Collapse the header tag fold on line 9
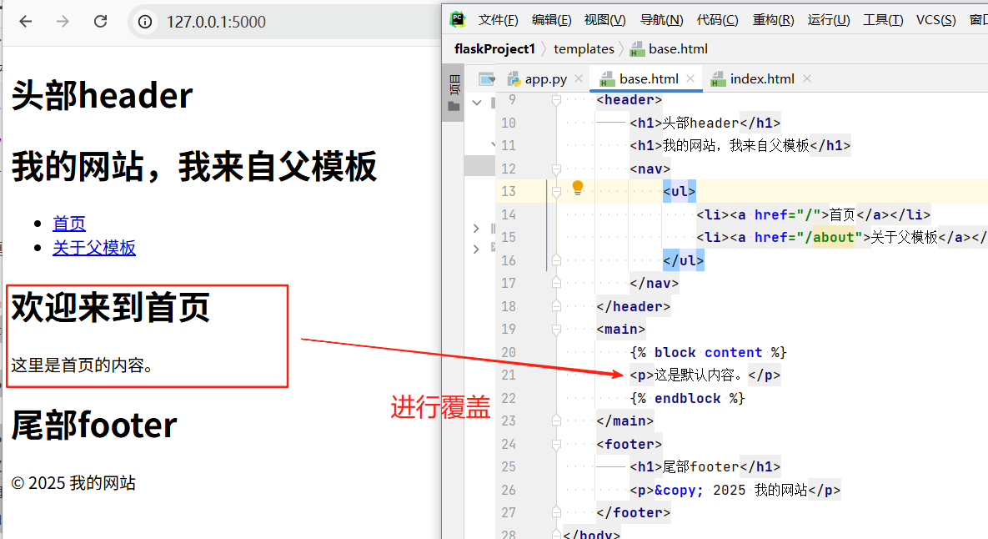The width and height of the screenshot is (988, 539). coord(556,99)
